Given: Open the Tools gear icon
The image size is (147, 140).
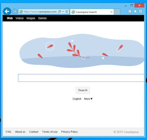Looking at the screenshot, I should (140, 11).
